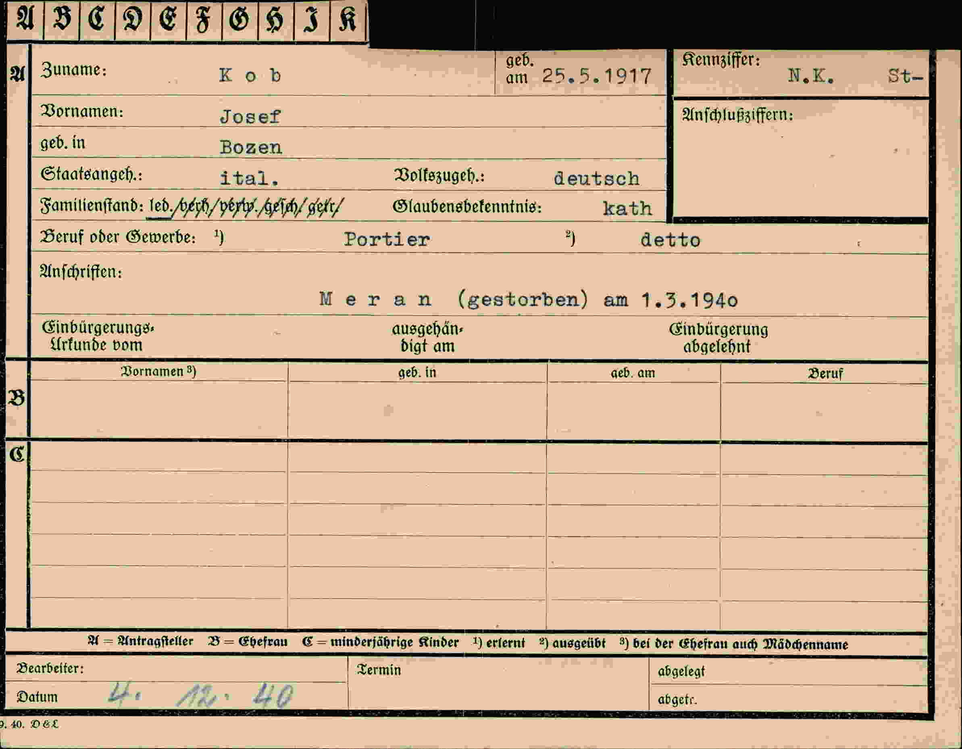Click the legend text 'A = Antragsteller'
Viewport: 962px width, 749px height.
click(x=140, y=641)
